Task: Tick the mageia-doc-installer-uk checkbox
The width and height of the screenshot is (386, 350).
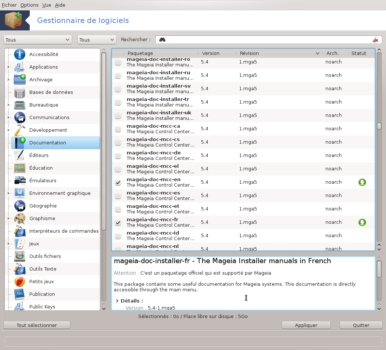Action: click(118, 115)
